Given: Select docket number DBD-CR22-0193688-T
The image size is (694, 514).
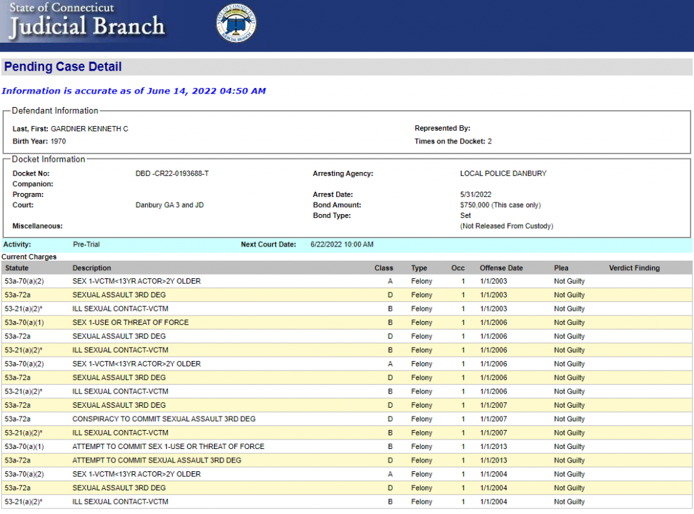Looking at the screenshot, I should coord(172,173).
